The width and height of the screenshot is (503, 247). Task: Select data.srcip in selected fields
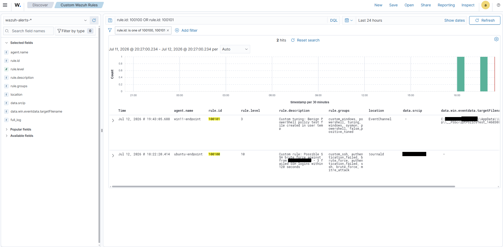coord(18,103)
